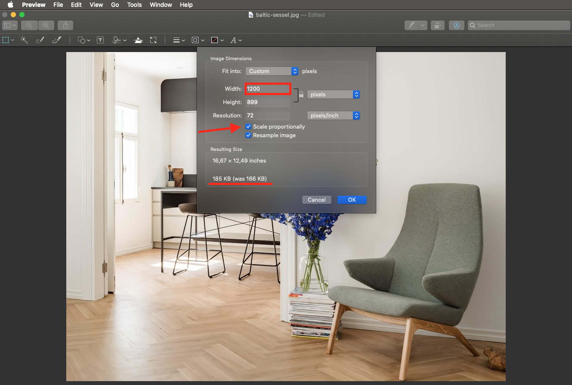Expand the selection tool dropdown chevron
572x385 pixels.
tap(12, 40)
